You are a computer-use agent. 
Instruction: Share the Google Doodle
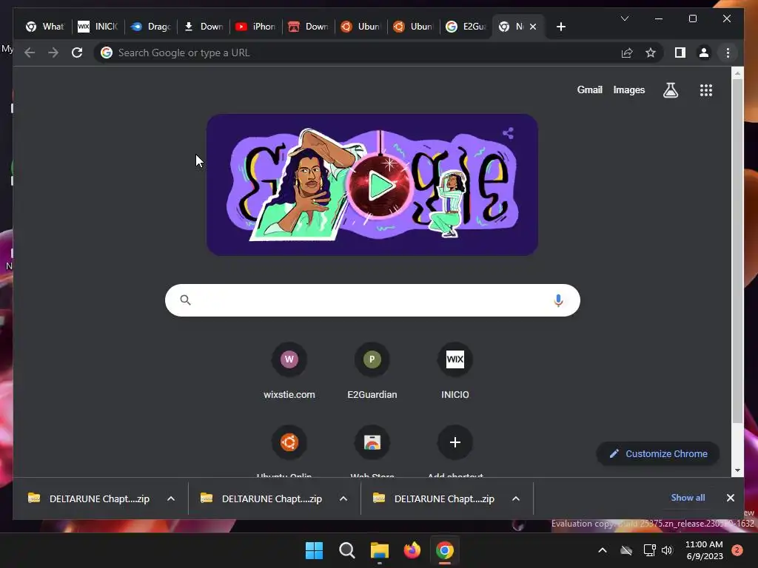(x=508, y=133)
